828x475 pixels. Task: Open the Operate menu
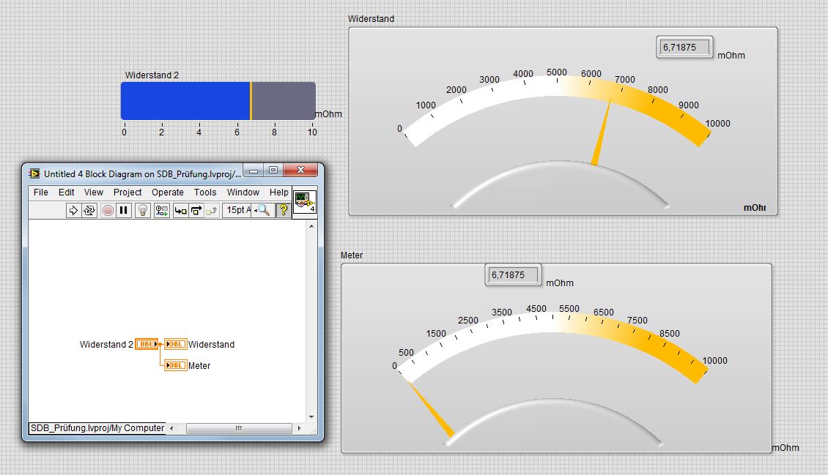click(167, 192)
